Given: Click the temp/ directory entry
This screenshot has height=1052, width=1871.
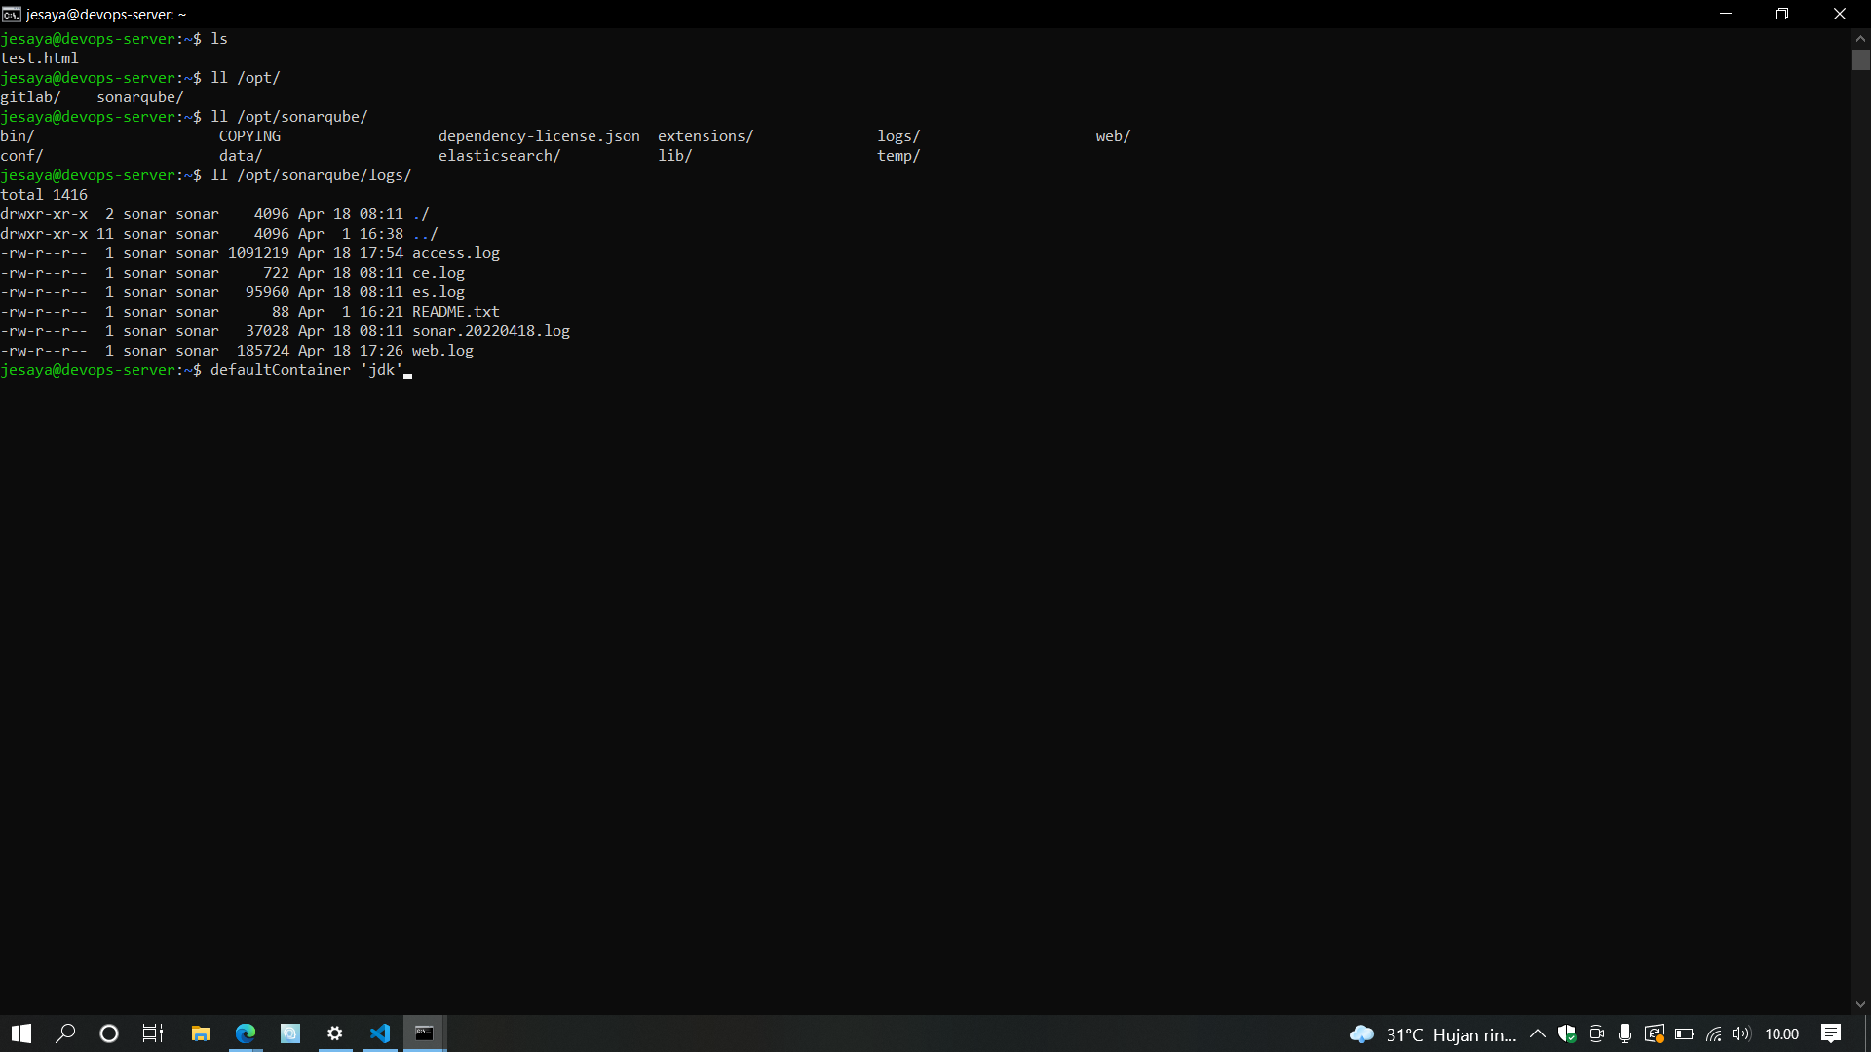Looking at the screenshot, I should pos(898,156).
